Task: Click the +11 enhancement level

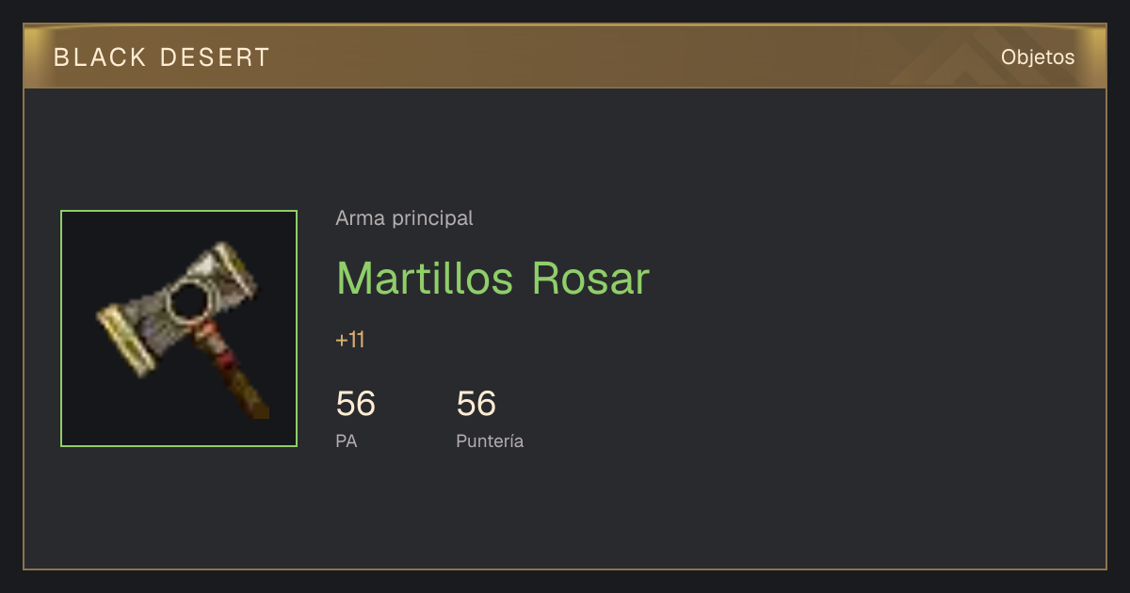Action: tap(350, 340)
